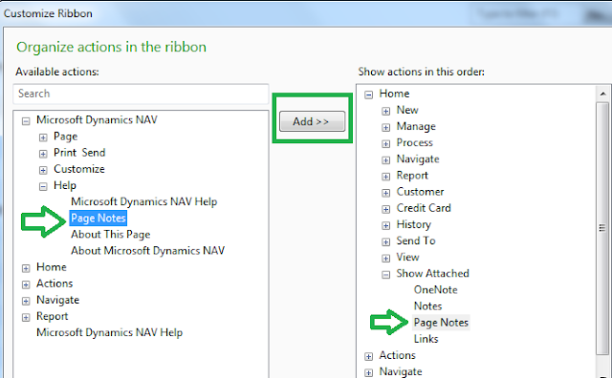Select the Customize tree item label
Viewport: 612px width, 378px height.
[79, 169]
